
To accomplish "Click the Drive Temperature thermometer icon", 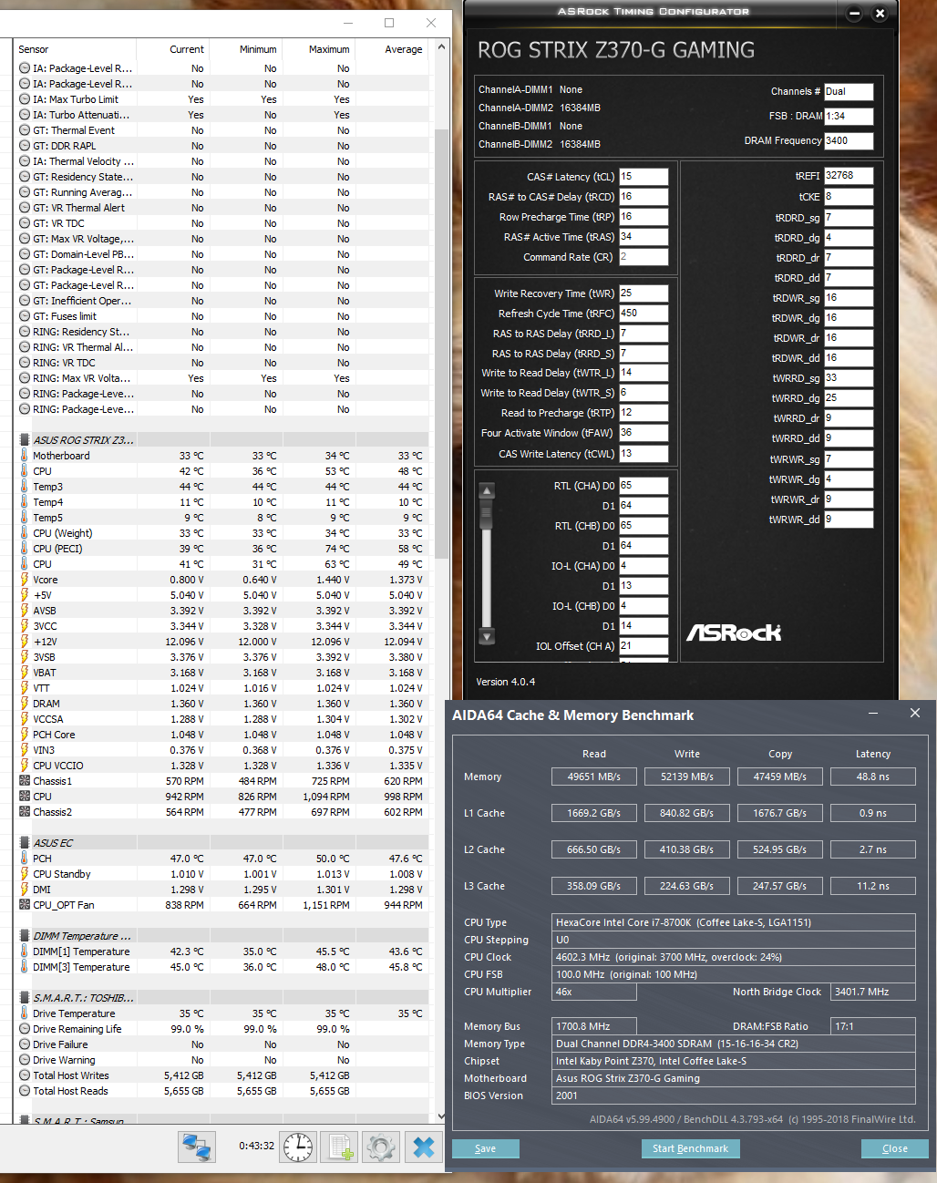I will (x=25, y=1013).
